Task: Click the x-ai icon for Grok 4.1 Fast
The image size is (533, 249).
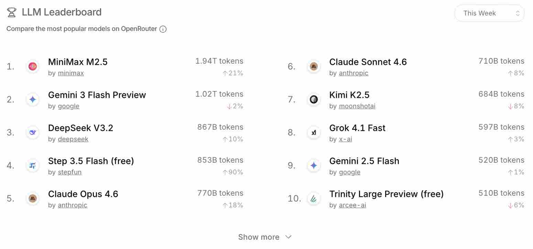Action: point(314,132)
